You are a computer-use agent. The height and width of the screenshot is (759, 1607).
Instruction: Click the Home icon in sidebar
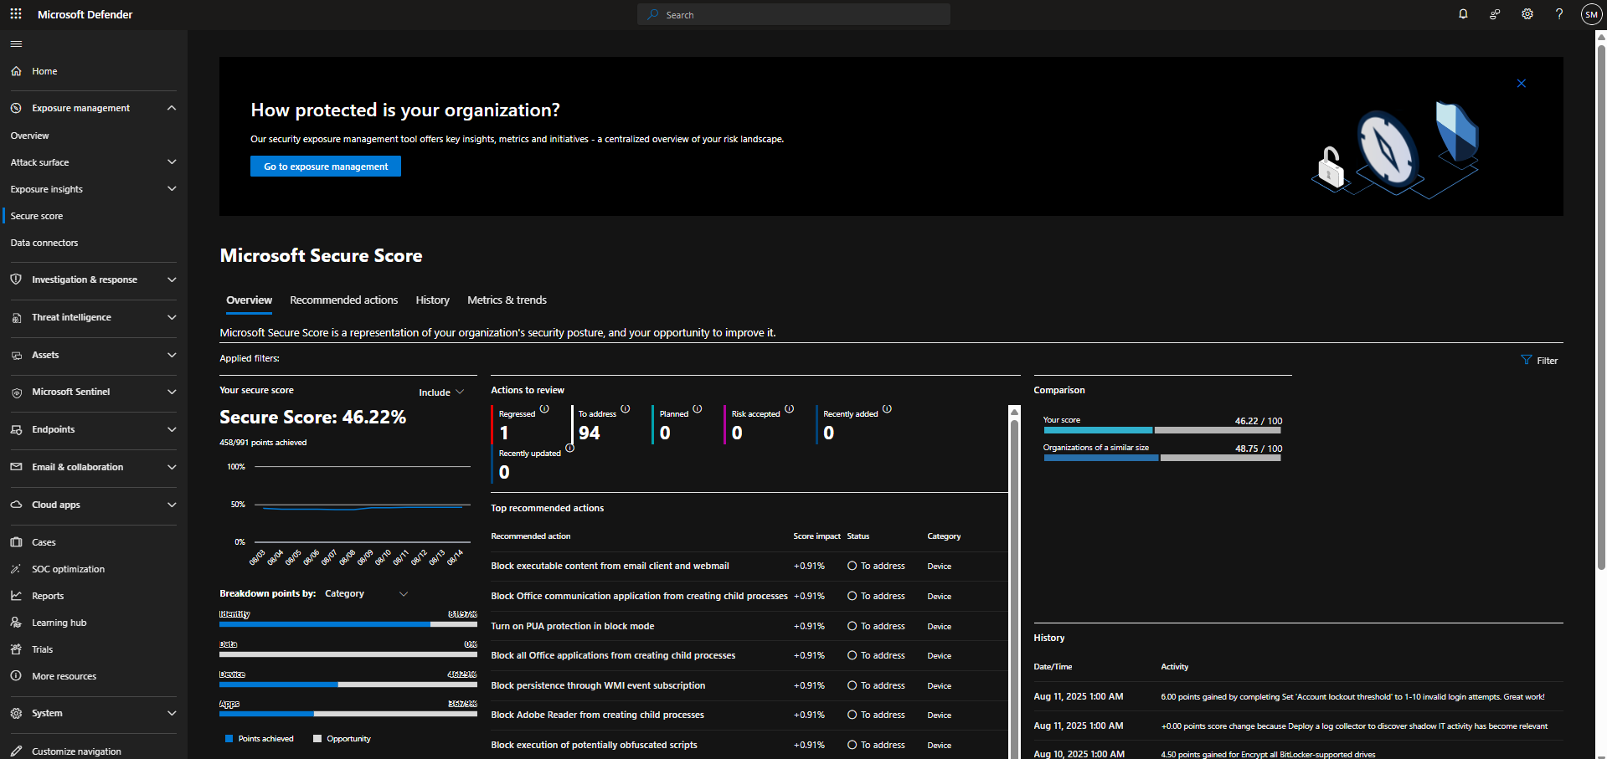(16, 71)
